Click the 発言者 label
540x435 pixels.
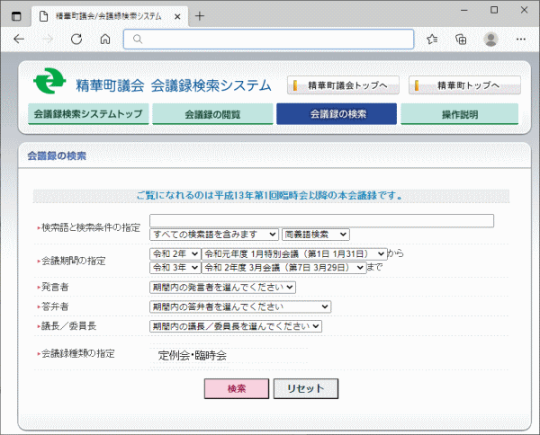[55, 287]
